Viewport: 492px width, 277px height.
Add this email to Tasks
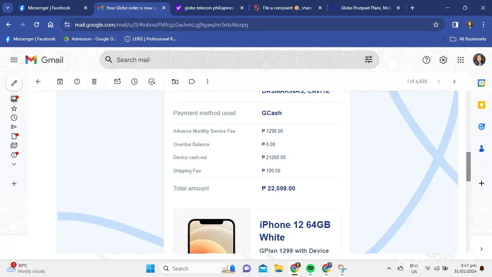click(x=152, y=82)
